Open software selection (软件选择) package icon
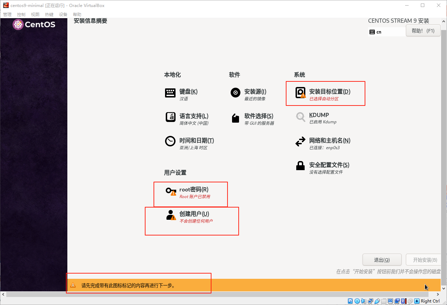This screenshot has width=447, height=305. point(236,118)
